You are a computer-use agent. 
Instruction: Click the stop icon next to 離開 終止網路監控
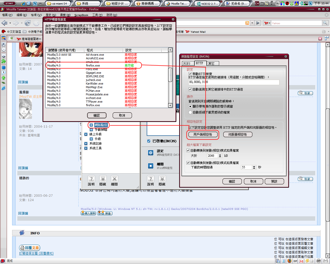(x=151, y=166)
